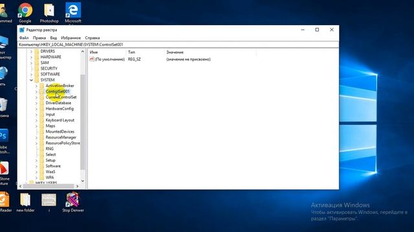The height and width of the screenshot is (232, 414).
Task: Select the Maps folder icon
Action: (41, 126)
